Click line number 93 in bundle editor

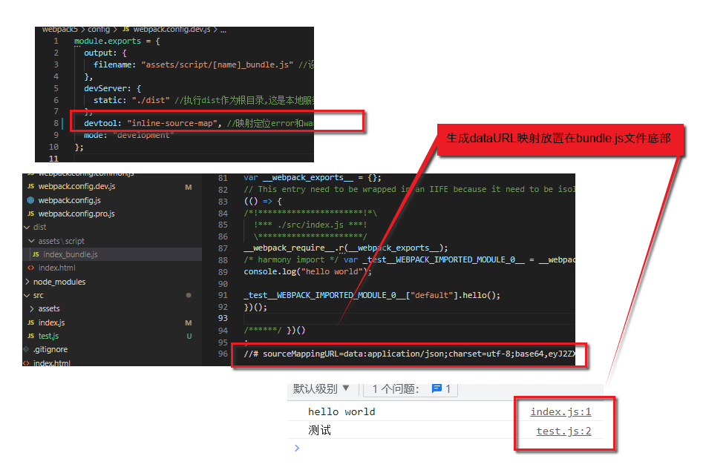[x=223, y=318]
